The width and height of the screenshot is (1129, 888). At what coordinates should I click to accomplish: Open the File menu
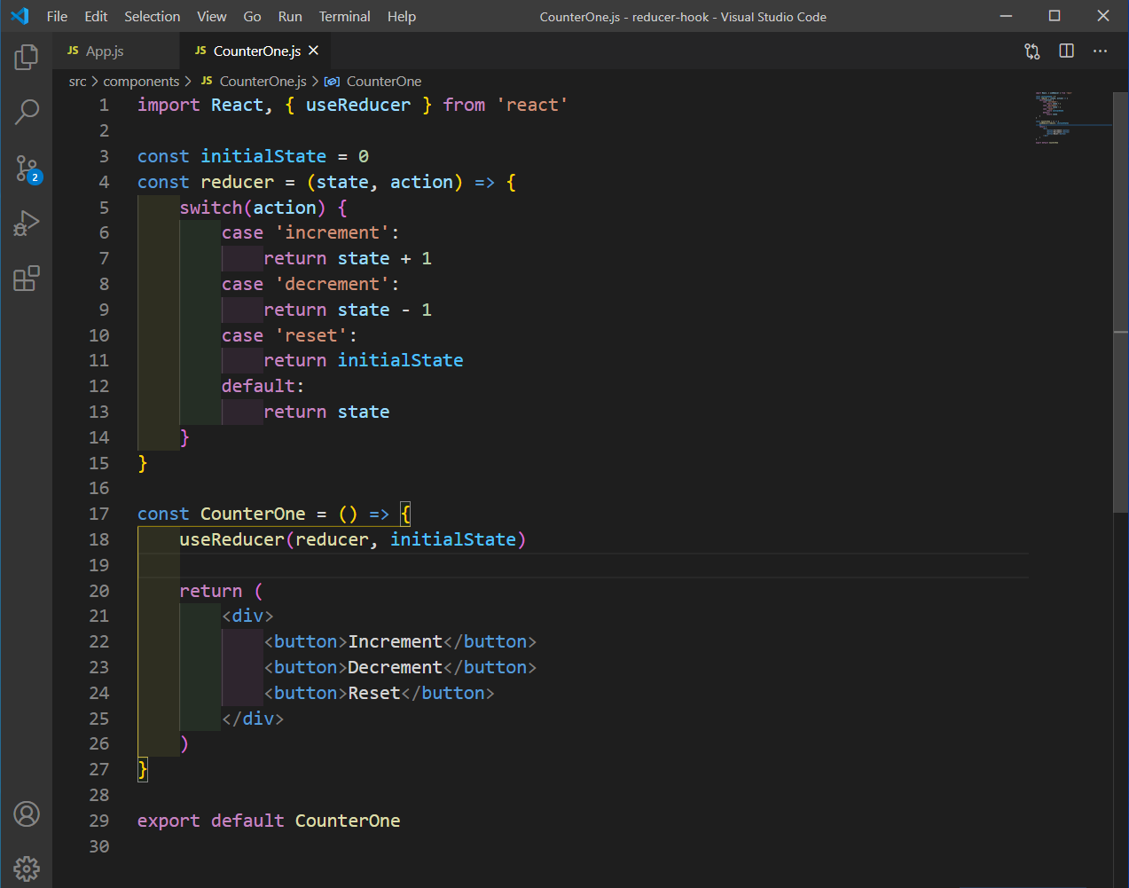[x=57, y=16]
